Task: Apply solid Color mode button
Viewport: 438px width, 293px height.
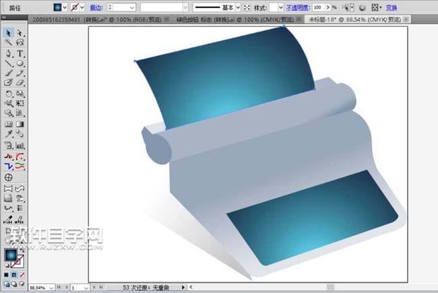Action: click(x=6, y=275)
